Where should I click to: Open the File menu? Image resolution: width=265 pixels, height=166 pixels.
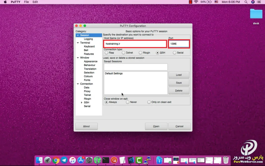point(26,2)
